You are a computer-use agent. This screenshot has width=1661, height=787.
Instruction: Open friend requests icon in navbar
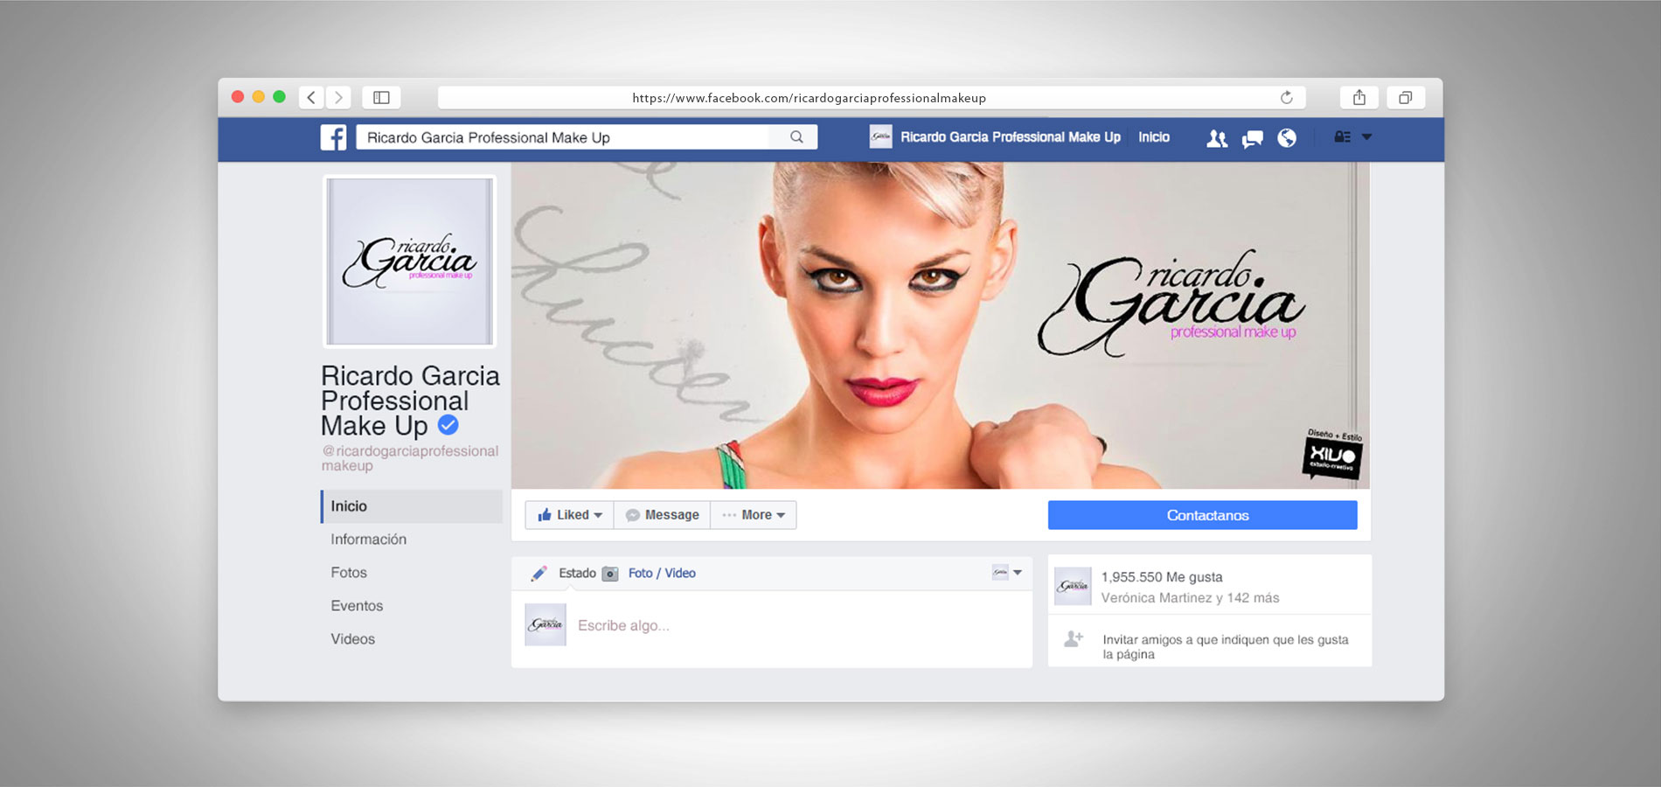(x=1216, y=138)
